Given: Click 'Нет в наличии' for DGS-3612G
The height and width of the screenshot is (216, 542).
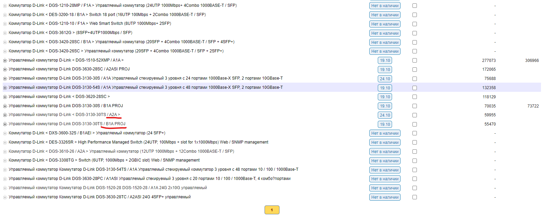Looking at the screenshot, I should click(385, 33).
